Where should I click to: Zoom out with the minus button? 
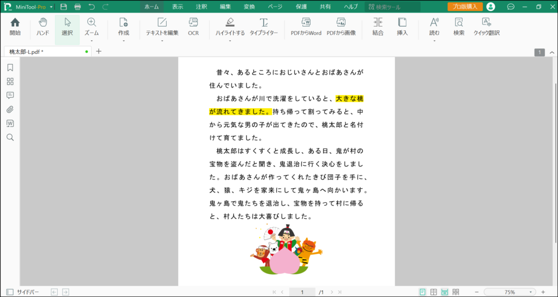[477, 292]
